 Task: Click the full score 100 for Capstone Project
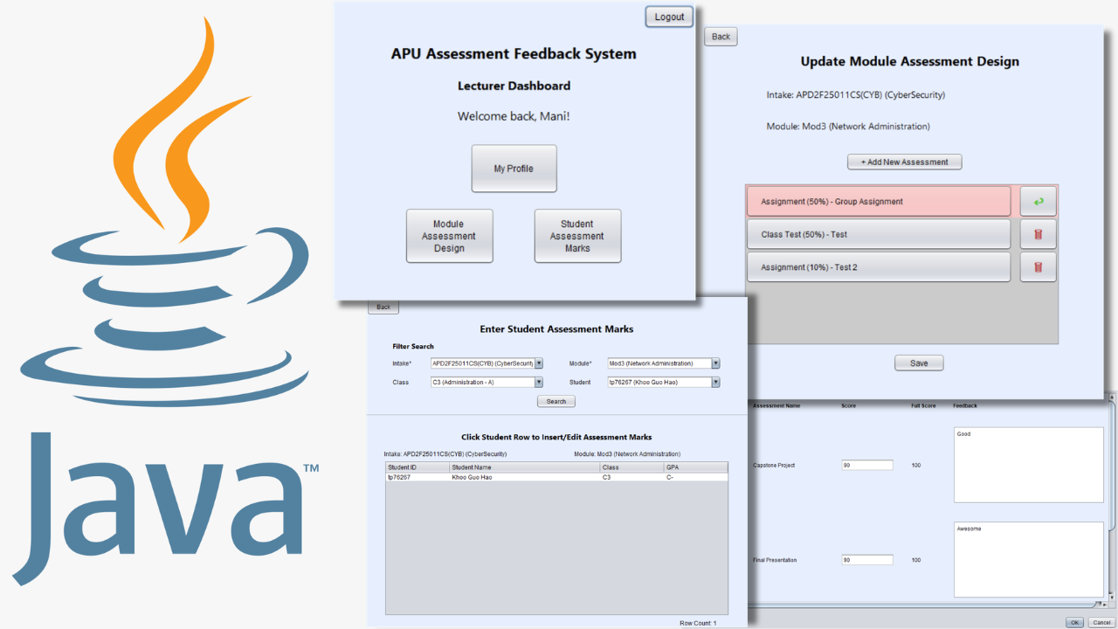[916, 465]
